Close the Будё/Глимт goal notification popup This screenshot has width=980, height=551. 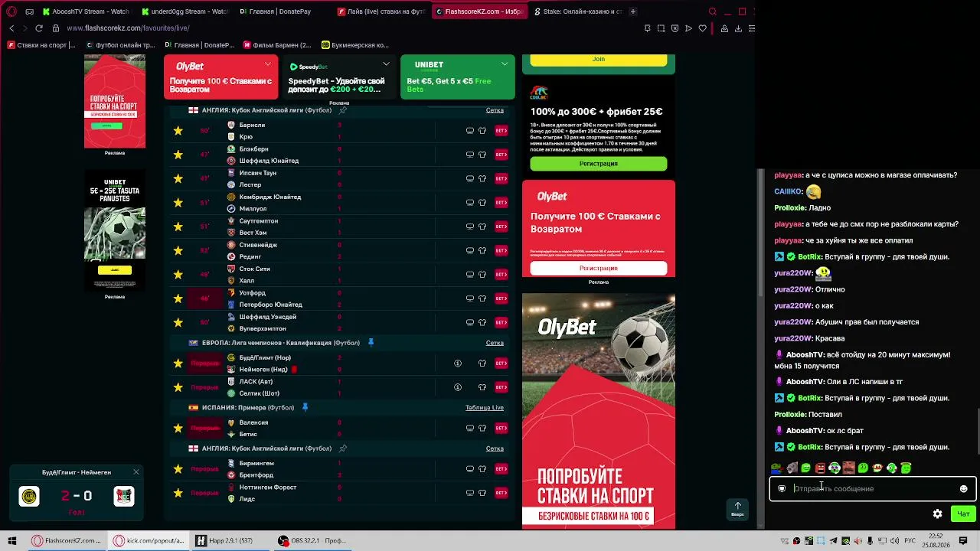136,472
